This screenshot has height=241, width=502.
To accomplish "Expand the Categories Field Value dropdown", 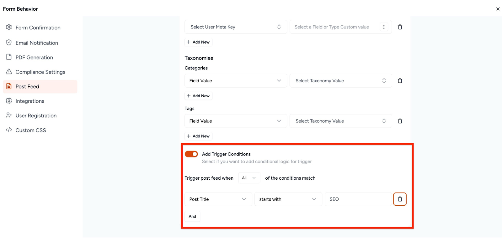I will point(236,81).
